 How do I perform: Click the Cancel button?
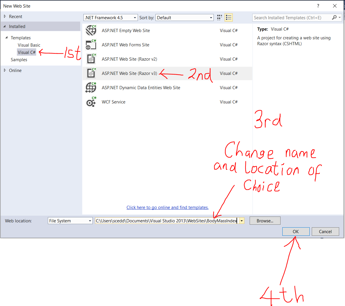point(325,231)
